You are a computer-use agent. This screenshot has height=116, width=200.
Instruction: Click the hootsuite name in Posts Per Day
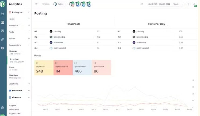(x=141, y=42)
